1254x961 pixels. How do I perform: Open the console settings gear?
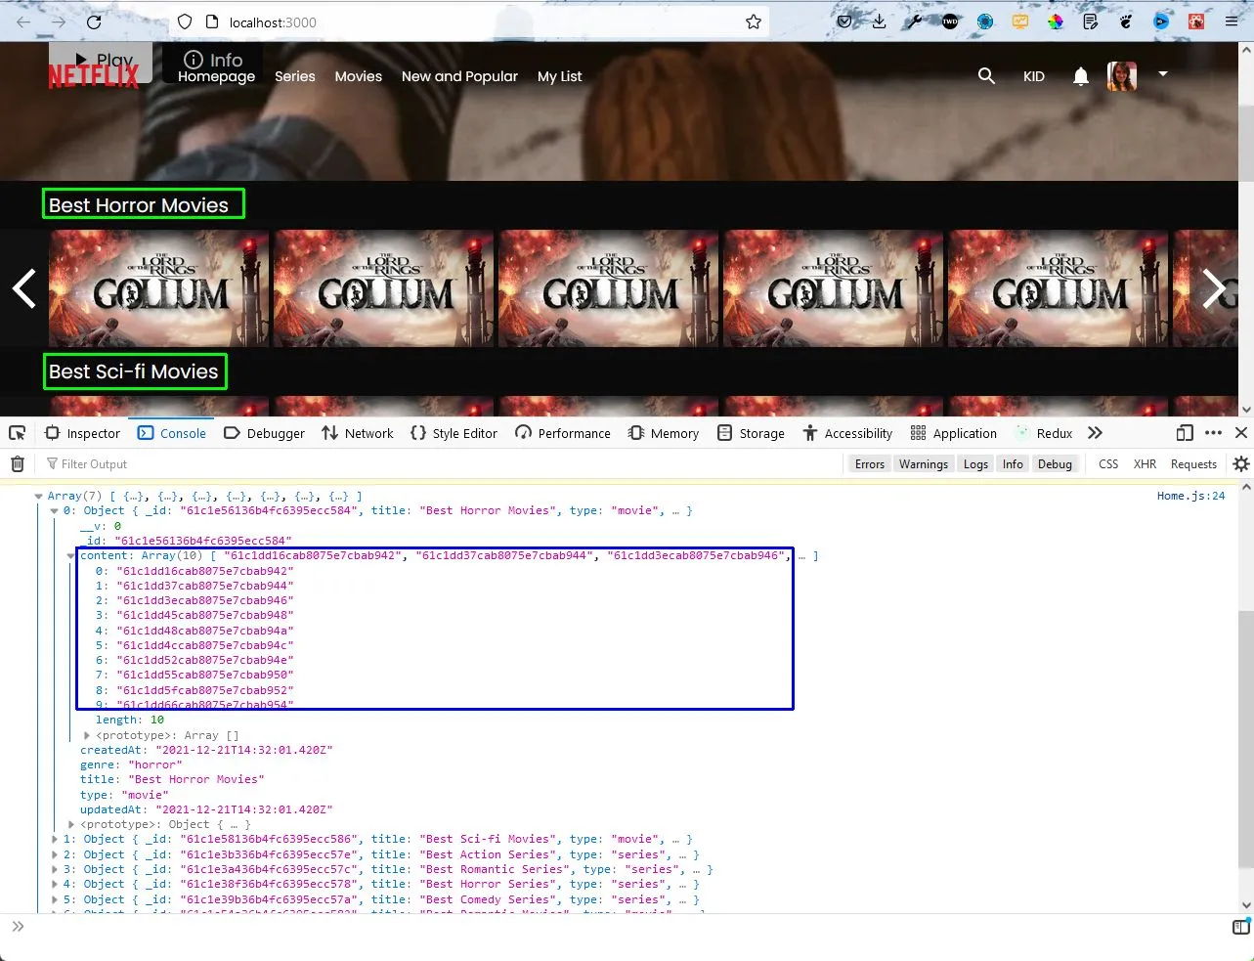(x=1241, y=464)
